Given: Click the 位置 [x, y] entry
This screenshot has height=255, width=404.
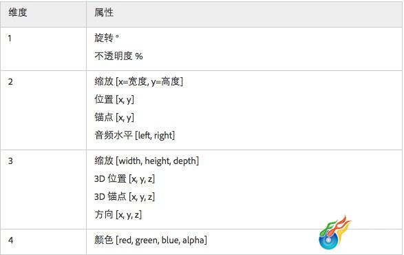Looking at the screenshot, I should pos(114,99).
